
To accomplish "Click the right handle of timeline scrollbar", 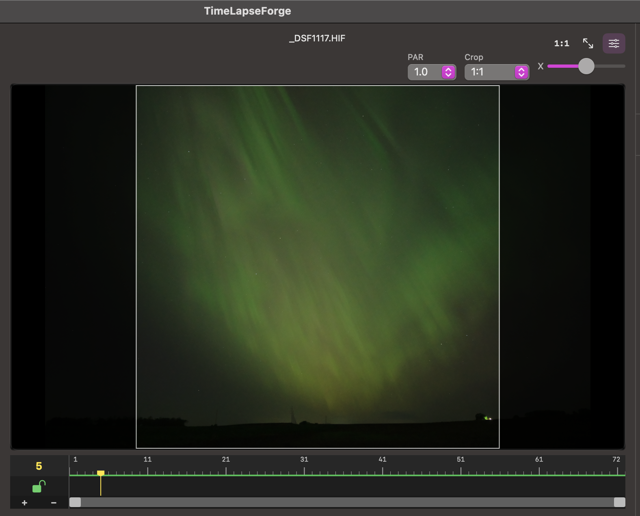I will click(x=620, y=502).
